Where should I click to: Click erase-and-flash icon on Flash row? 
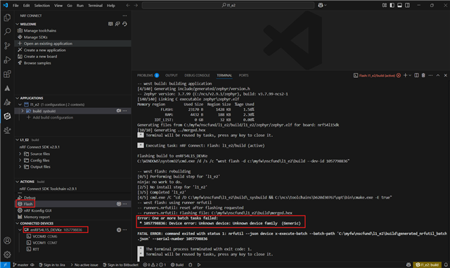click(x=119, y=204)
